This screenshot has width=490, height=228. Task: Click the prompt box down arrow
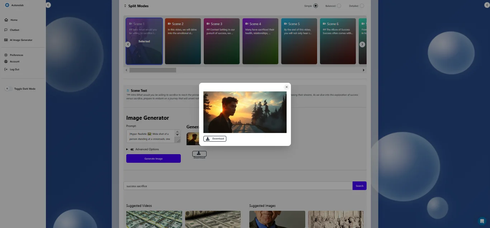coord(177,135)
